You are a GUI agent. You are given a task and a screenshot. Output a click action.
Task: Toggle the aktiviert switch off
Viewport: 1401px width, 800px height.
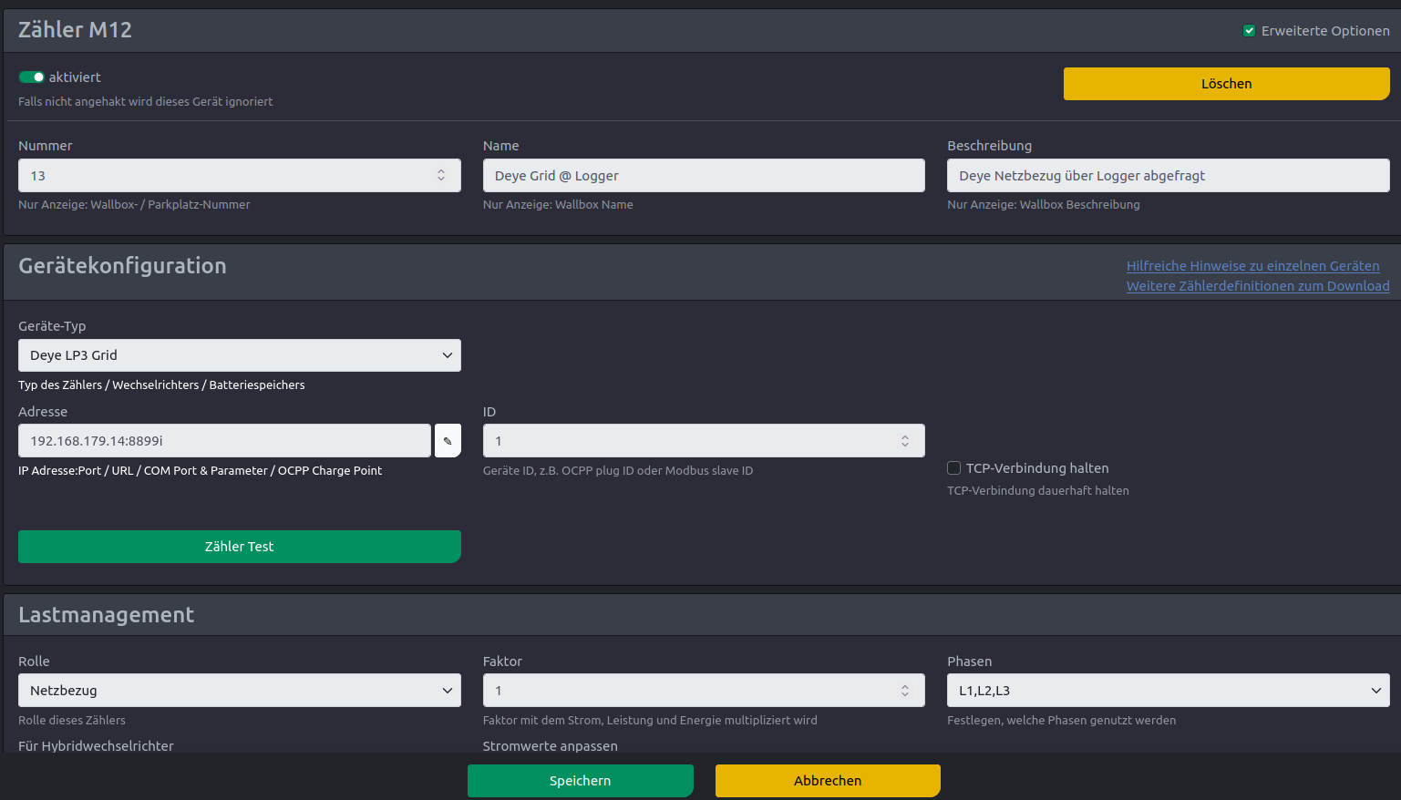tap(32, 77)
